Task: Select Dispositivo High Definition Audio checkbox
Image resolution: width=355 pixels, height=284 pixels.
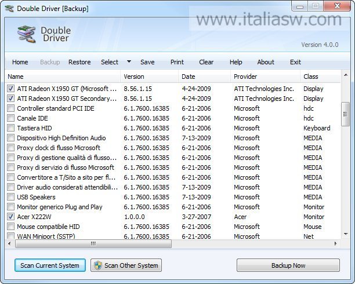Action: point(10,138)
